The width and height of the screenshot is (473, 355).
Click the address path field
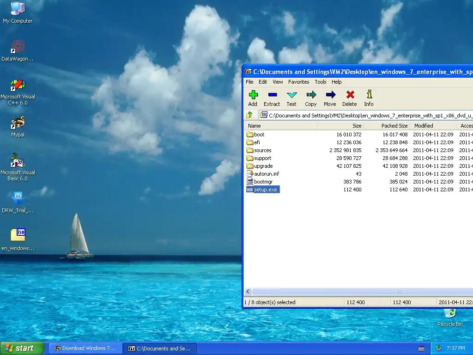[x=366, y=115]
